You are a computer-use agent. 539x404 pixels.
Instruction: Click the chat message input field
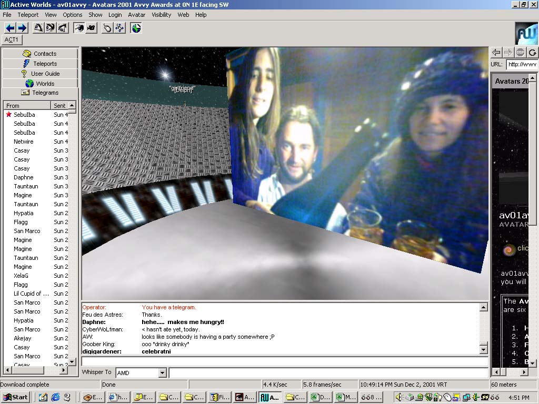284,362
